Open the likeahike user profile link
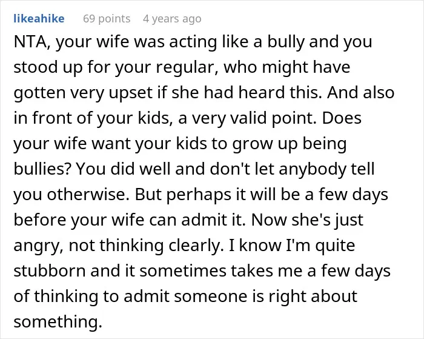Image resolution: width=424 pixels, height=339 pixels. pyautogui.click(x=39, y=19)
